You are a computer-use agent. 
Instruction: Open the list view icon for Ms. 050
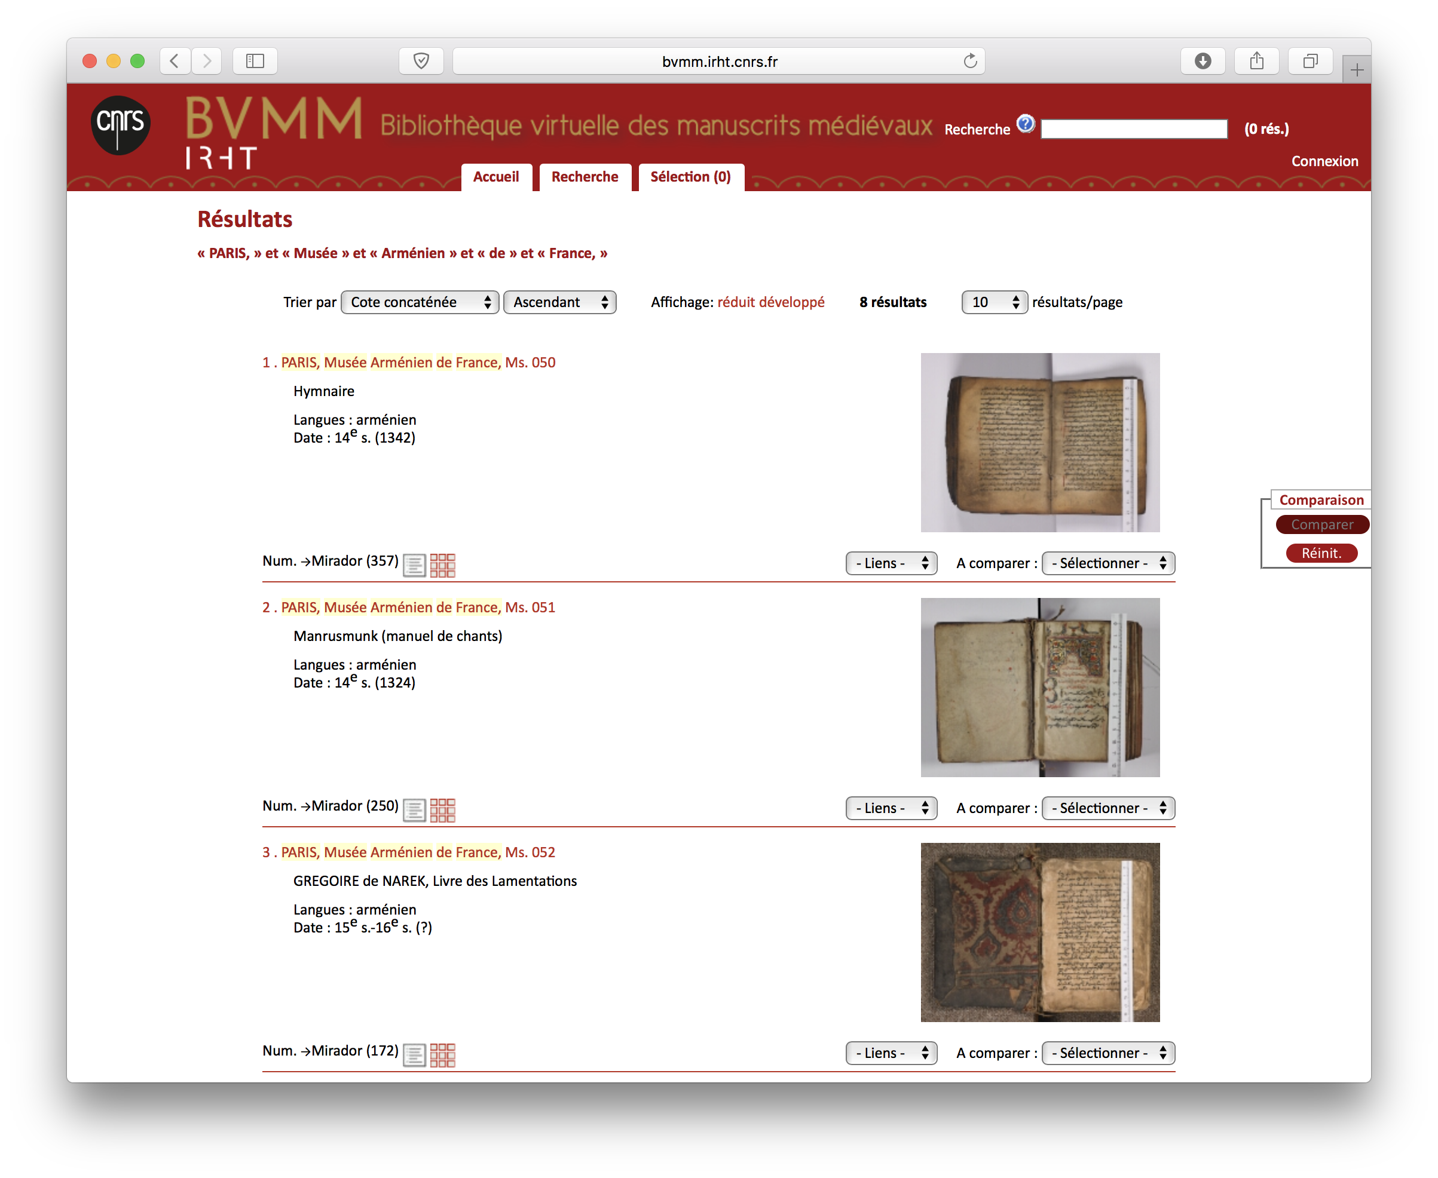tap(414, 565)
